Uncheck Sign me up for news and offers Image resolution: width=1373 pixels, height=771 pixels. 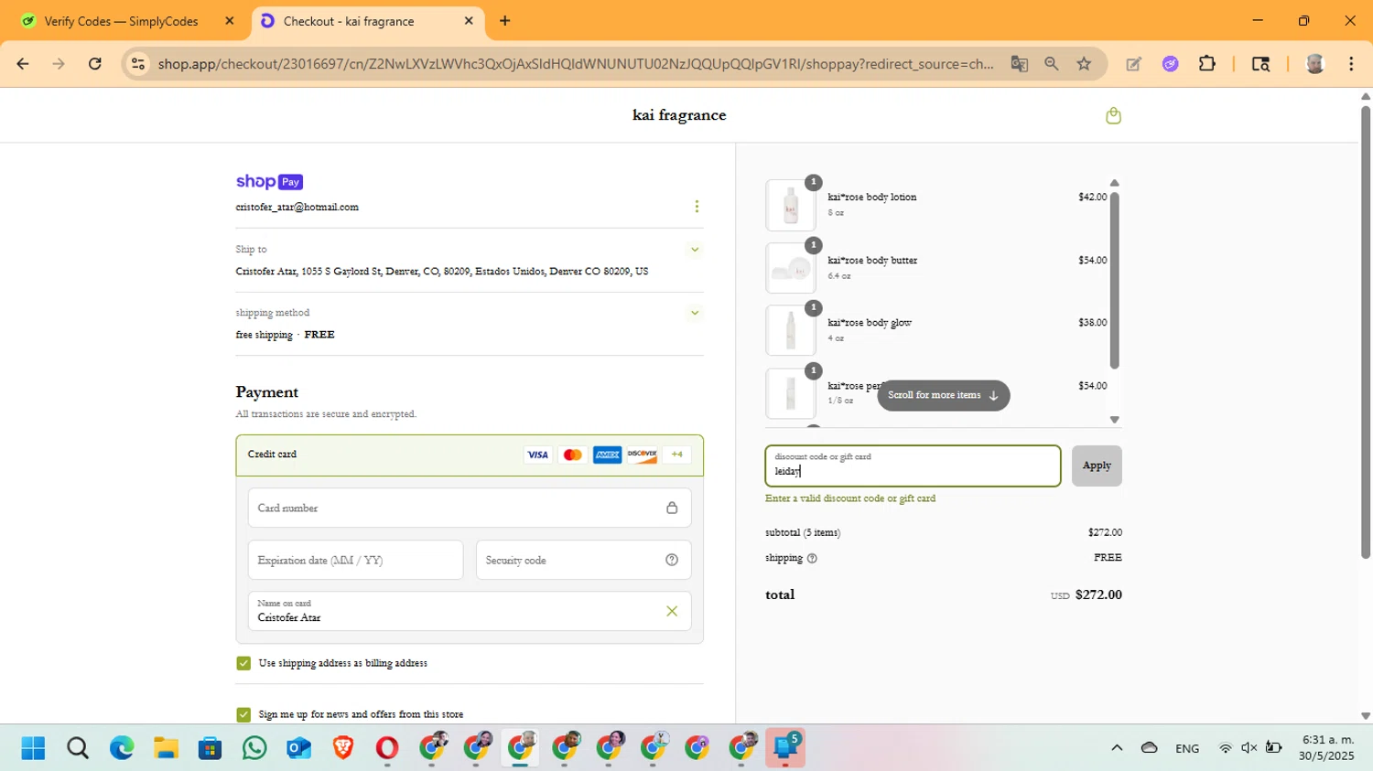point(243,714)
